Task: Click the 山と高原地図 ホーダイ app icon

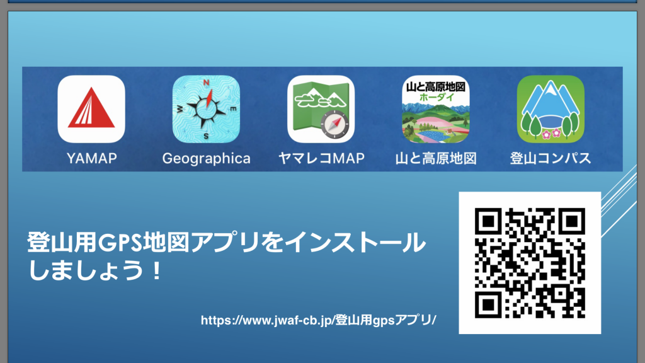Action: click(x=436, y=109)
